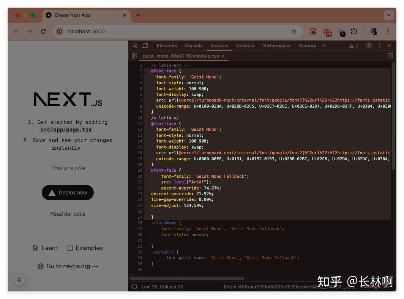
Task: Open the customize DevTools three-dot menu
Action: pos(379,45)
